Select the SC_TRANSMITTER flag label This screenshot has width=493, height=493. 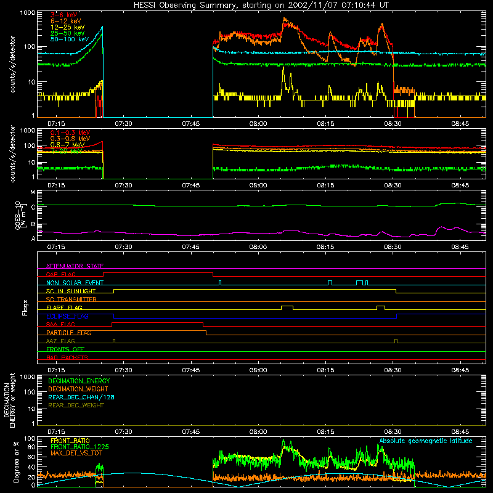point(71,299)
